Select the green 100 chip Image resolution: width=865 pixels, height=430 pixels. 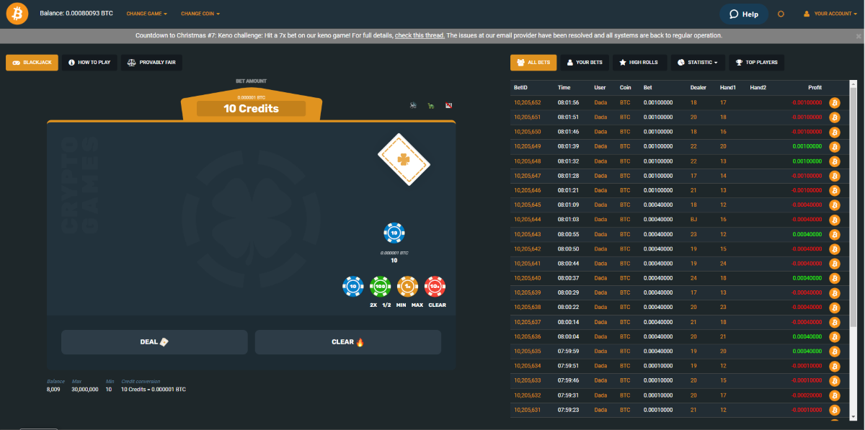(380, 287)
